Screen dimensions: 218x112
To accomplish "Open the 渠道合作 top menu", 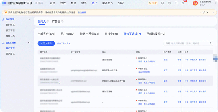I will tap(108, 3).
